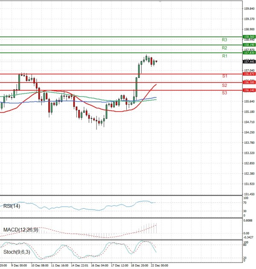Click the R2 resistance level label
The image size is (256, 269).
(224, 48)
